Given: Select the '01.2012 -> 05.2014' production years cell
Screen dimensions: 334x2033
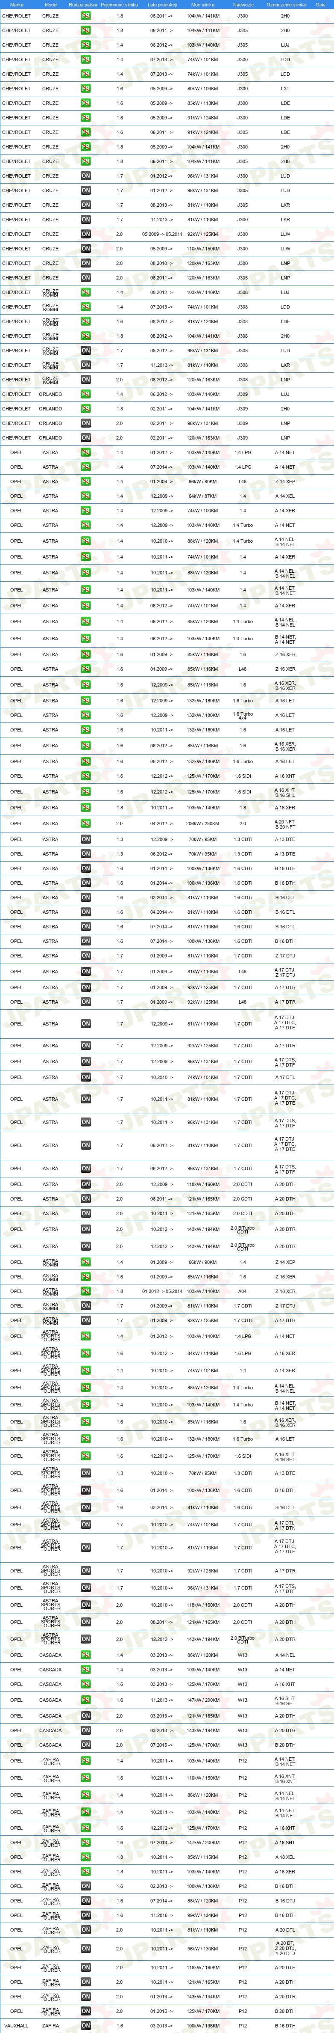Looking at the screenshot, I should tap(161, 1292).
